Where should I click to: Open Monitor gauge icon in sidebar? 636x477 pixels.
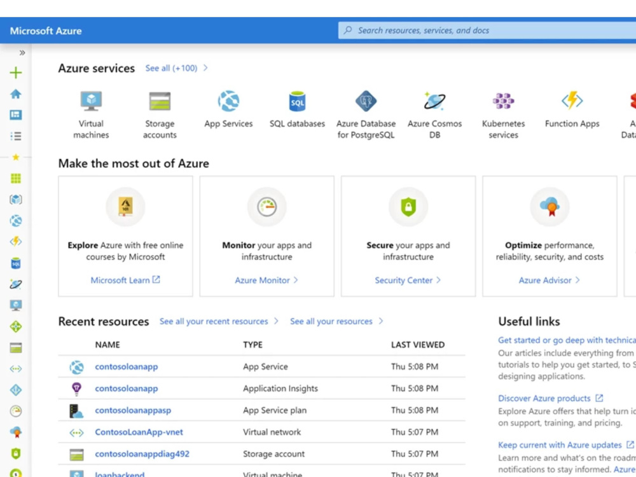tap(16, 411)
